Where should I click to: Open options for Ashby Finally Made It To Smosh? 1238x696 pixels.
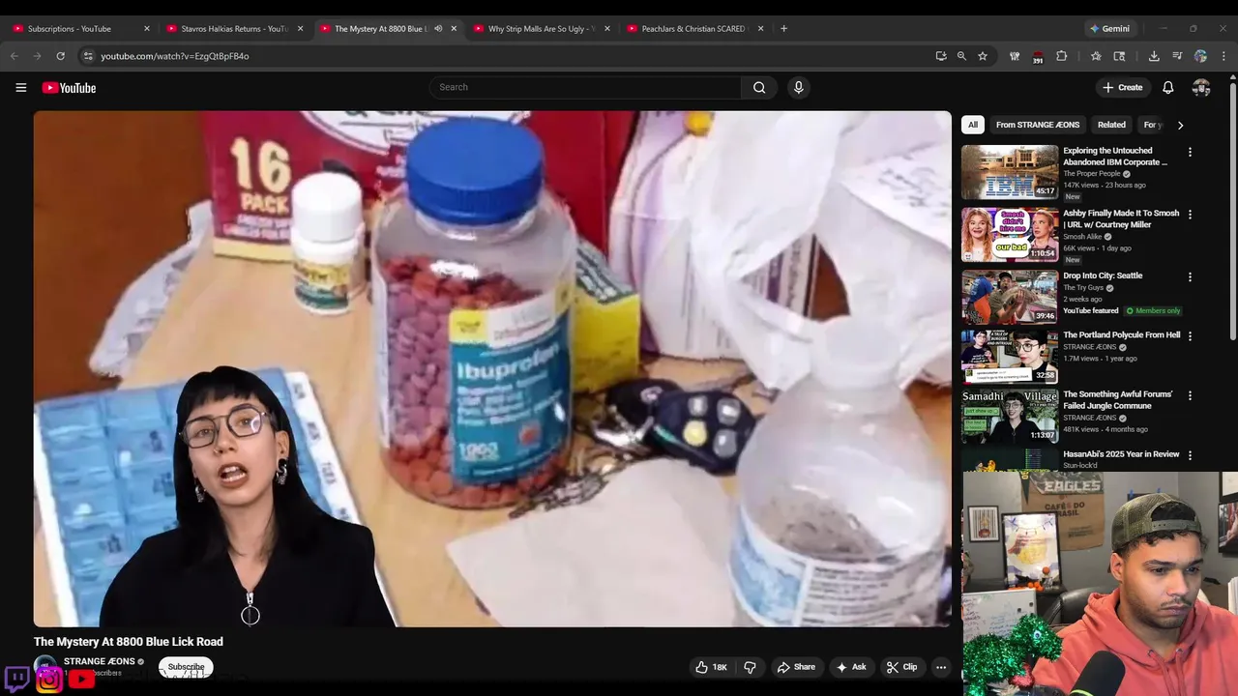(1190, 214)
